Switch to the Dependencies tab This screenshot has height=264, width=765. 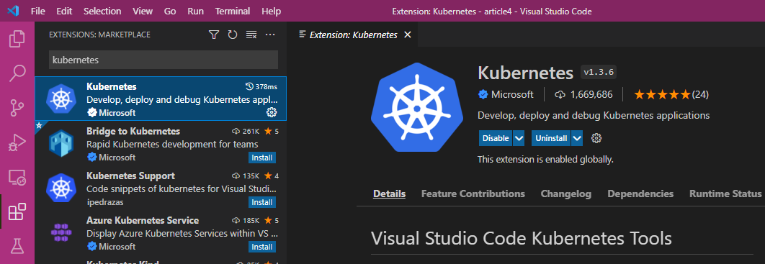[x=640, y=194]
